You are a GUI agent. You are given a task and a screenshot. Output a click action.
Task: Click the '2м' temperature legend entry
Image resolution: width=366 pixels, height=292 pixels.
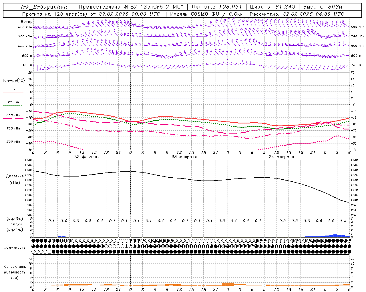(13, 89)
